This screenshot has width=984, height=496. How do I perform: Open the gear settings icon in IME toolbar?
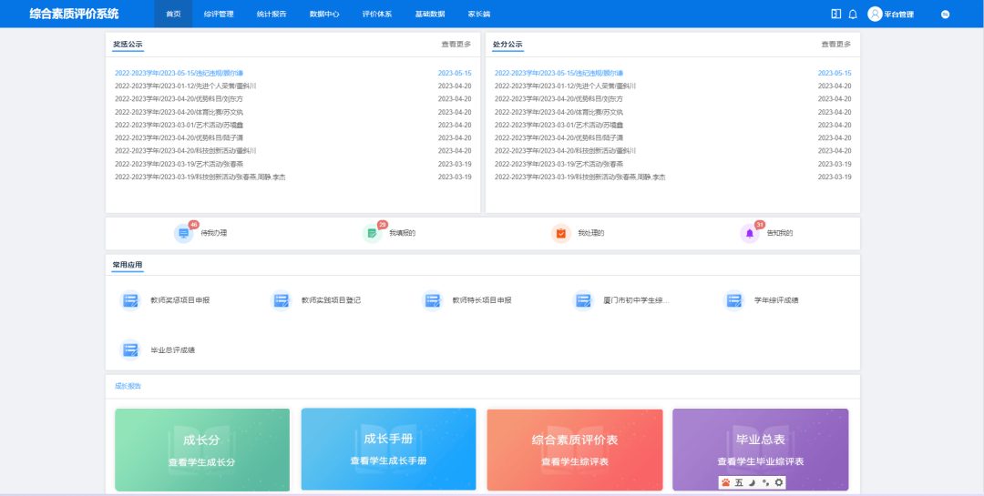point(779,482)
